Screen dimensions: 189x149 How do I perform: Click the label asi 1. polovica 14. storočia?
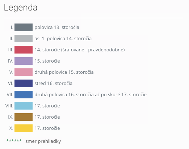63,39
